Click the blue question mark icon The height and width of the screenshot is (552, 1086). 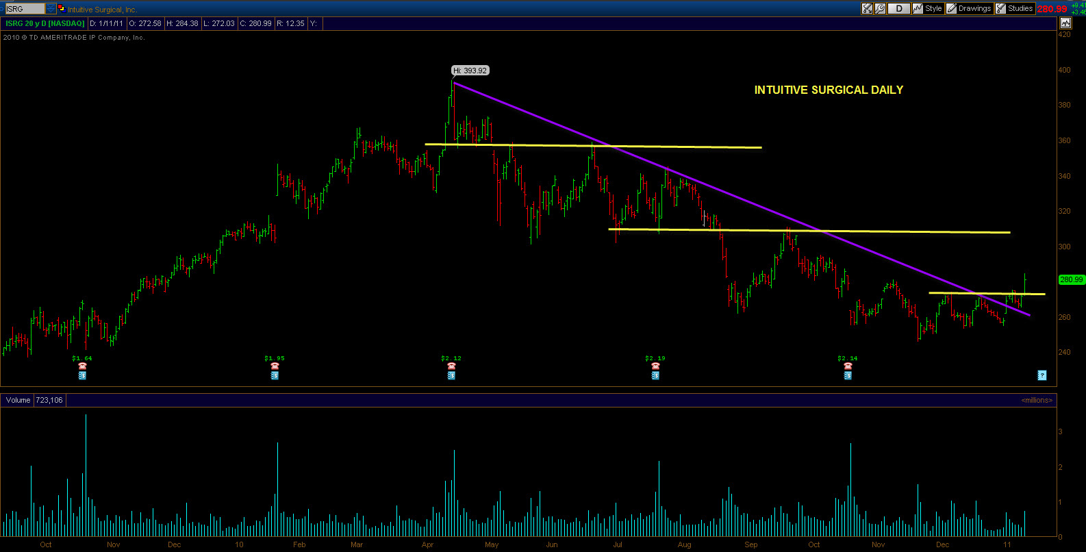click(x=1041, y=375)
